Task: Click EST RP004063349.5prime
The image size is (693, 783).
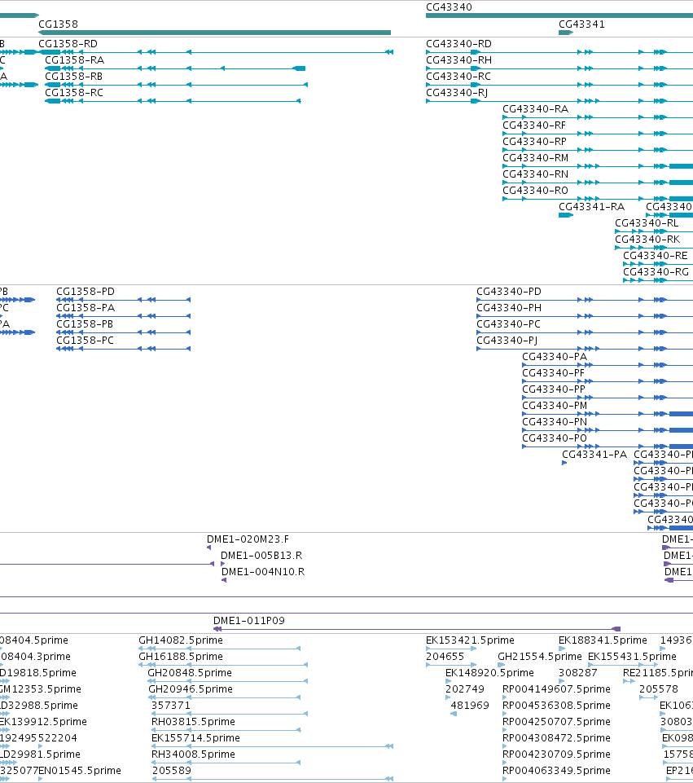Action: [556, 770]
